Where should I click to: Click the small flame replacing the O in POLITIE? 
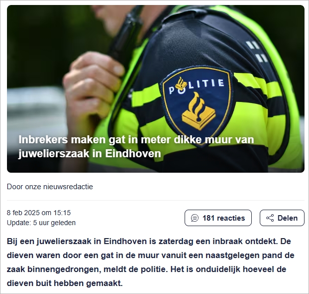181,84
